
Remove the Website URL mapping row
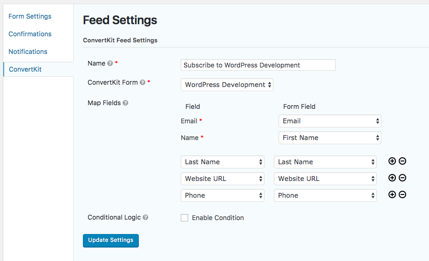click(402, 178)
